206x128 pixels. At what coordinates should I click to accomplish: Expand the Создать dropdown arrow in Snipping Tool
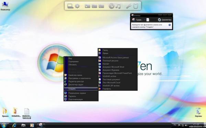click(145, 20)
